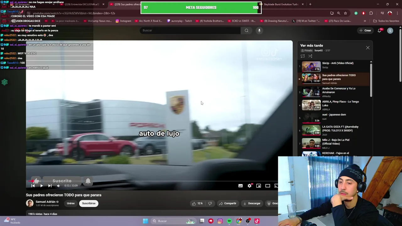
Task: Open the Crear upload menu
Action: pyautogui.click(x=365, y=30)
